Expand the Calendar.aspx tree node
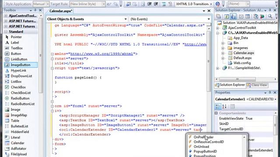The height and width of the screenshot is (157, 280). (223, 53)
